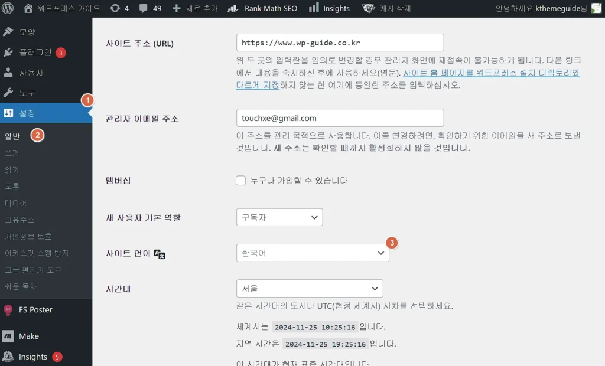Open 쓰기 settings submenu
The height and width of the screenshot is (366, 605).
point(12,153)
